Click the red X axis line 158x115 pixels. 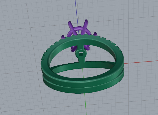[141, 62]
